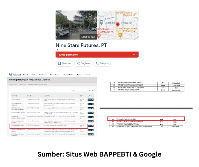The width and height of the screenshot is (199, 167).
Task: Click the Simpan bookmark icon
Action: coord(59,63)
